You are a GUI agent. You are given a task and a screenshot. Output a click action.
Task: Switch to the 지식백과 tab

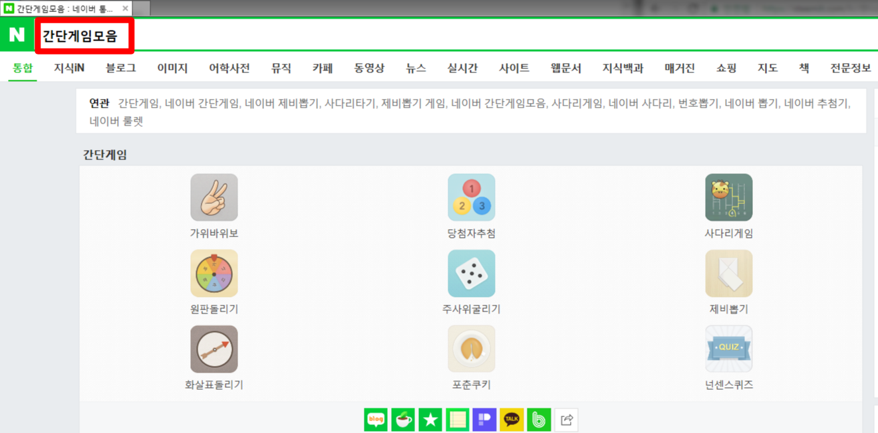(623, 68)
